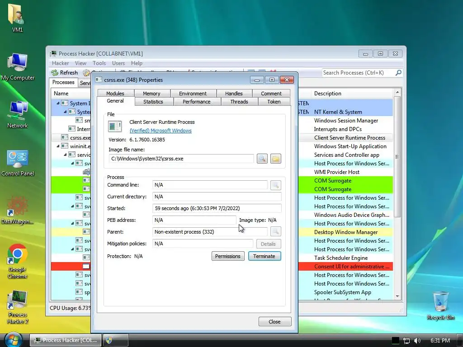Screen dimensions: 463x347
Task: Click the Windows Start orb
Action: (13, 340)
